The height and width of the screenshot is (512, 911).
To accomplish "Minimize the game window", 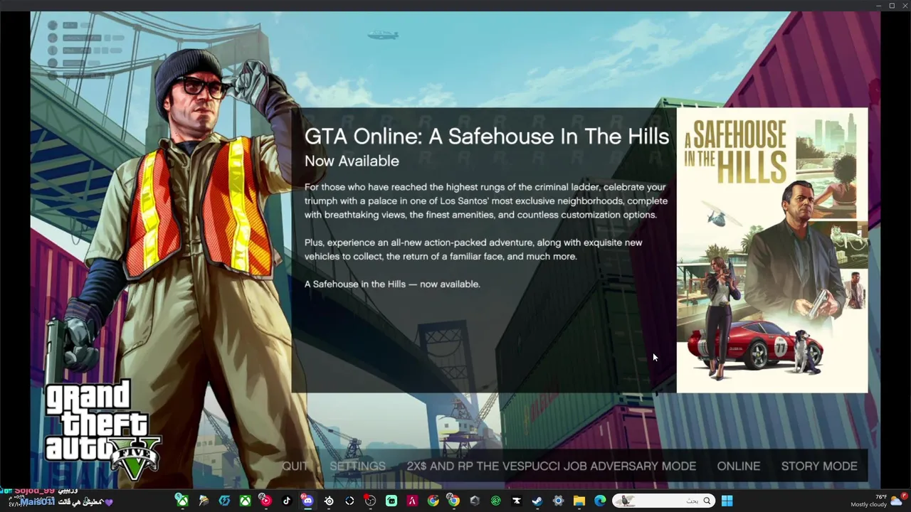I will [879, 5].
